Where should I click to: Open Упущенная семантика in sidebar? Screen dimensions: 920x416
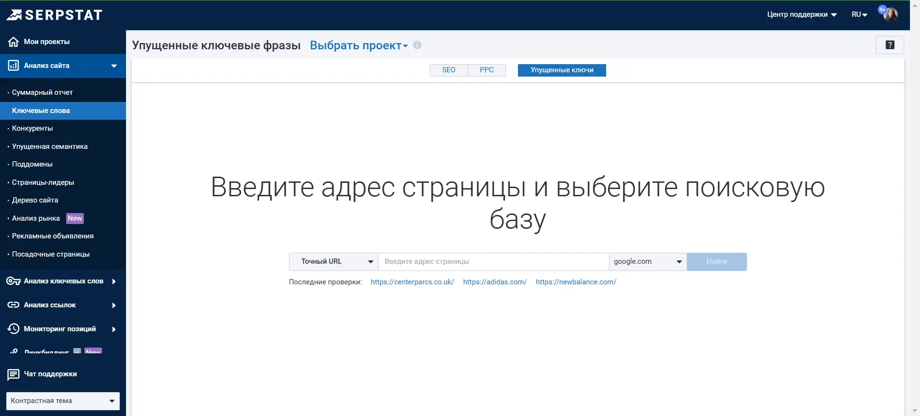click(x=49, y=146)
